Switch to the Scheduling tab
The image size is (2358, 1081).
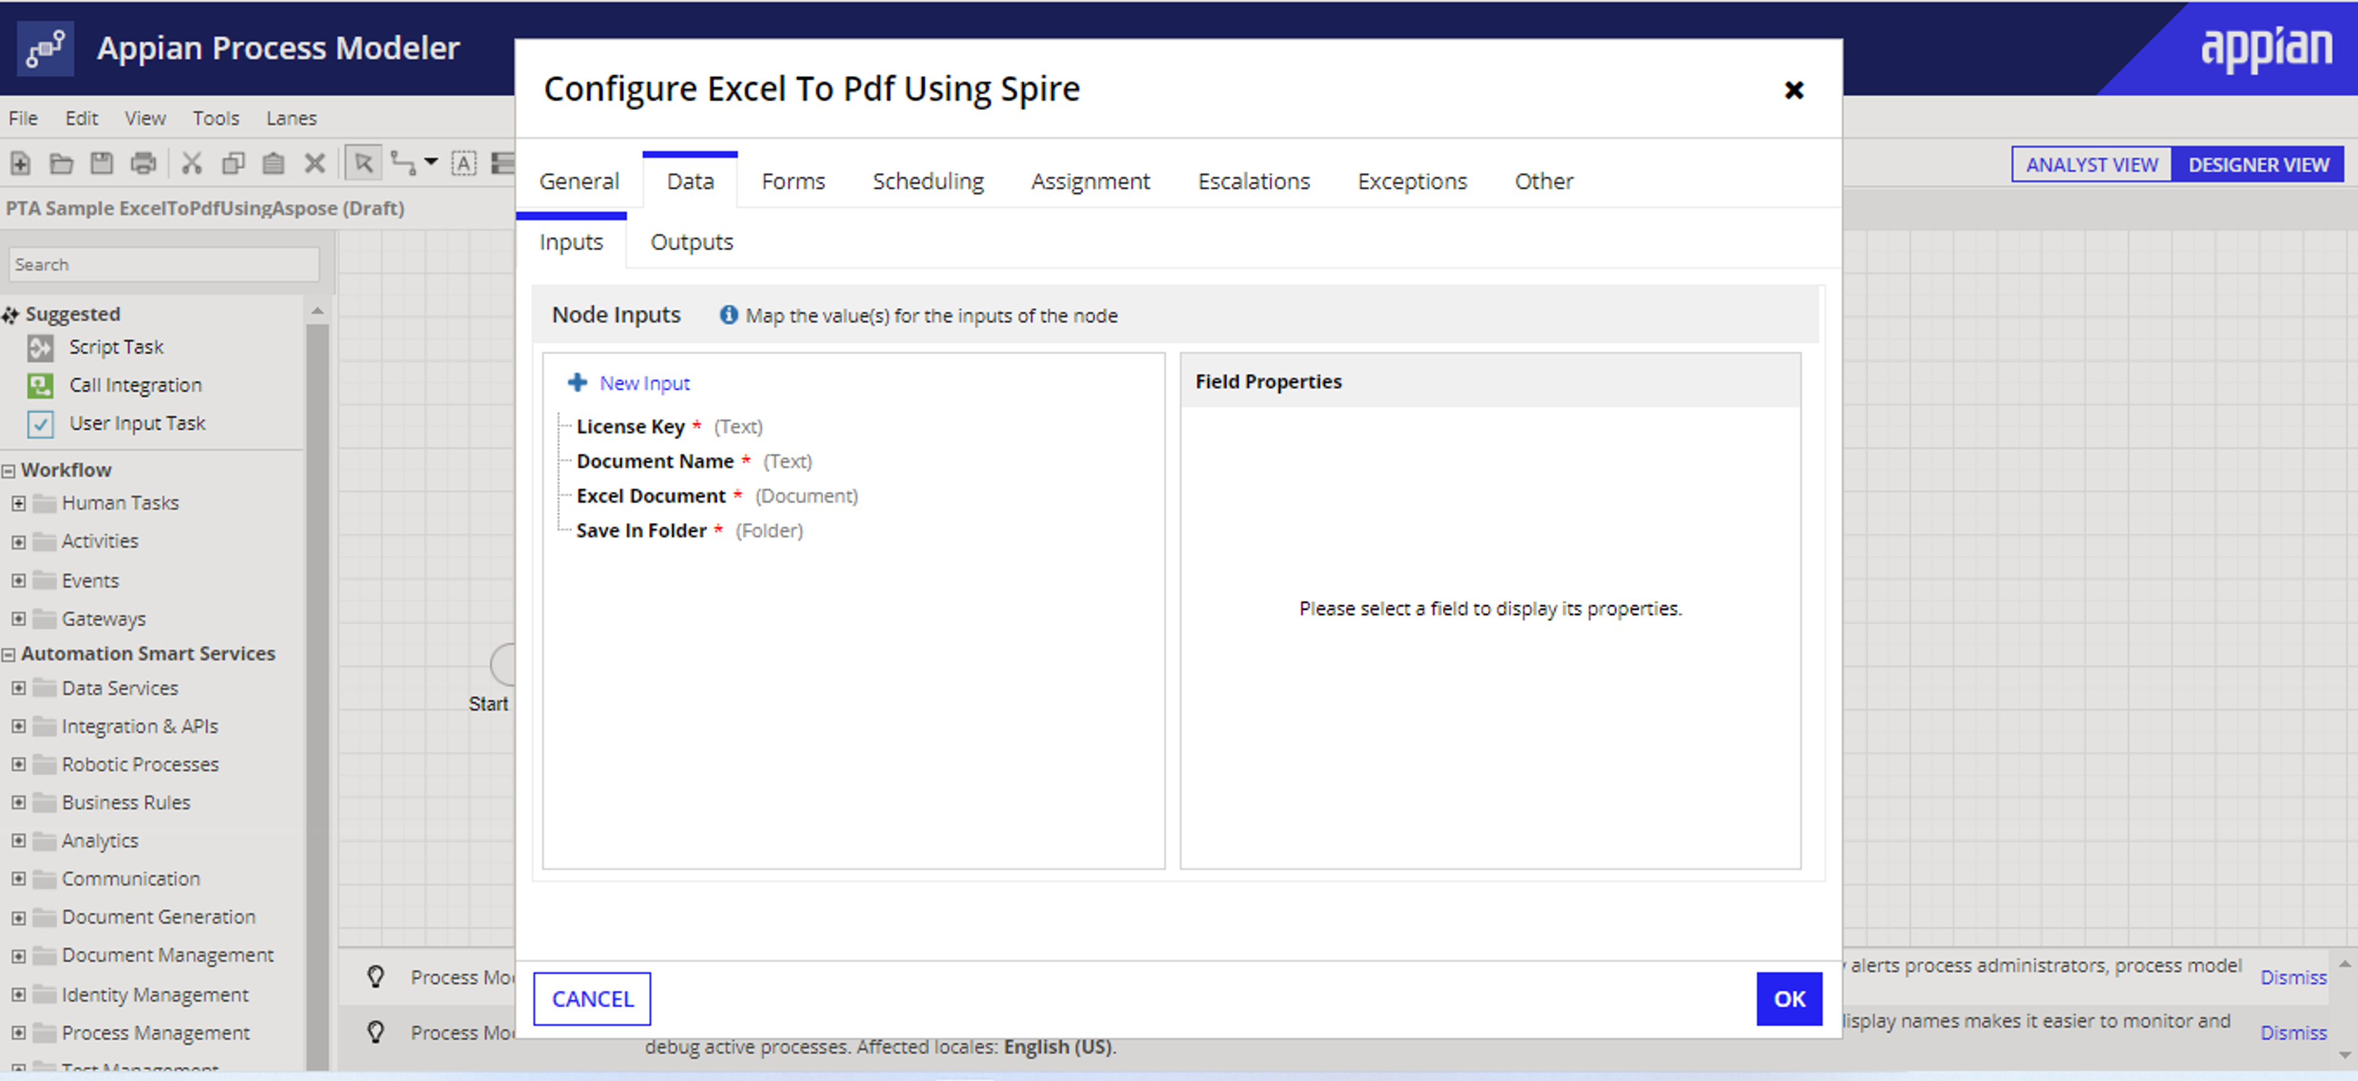point(928,181)
